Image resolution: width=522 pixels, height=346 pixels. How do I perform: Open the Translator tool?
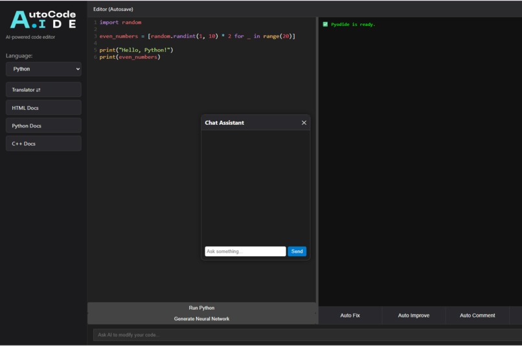(x=43, y=90)
